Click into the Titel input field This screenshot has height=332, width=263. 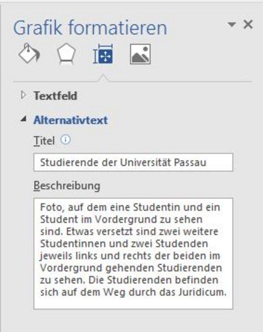(x=133, y=163)
